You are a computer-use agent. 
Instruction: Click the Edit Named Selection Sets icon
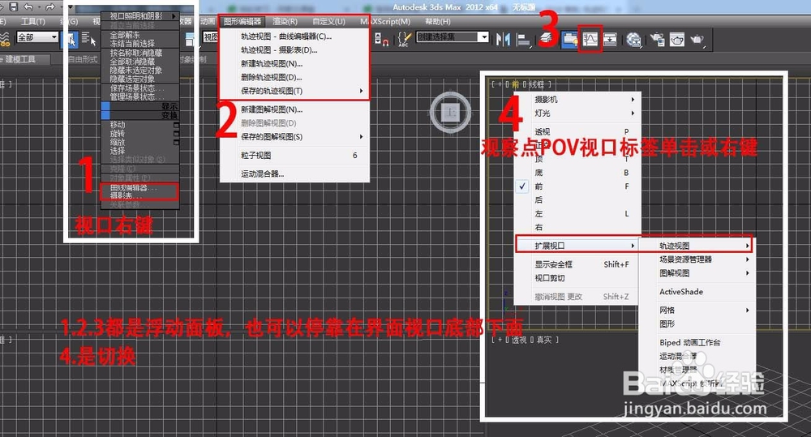point(404,39)
